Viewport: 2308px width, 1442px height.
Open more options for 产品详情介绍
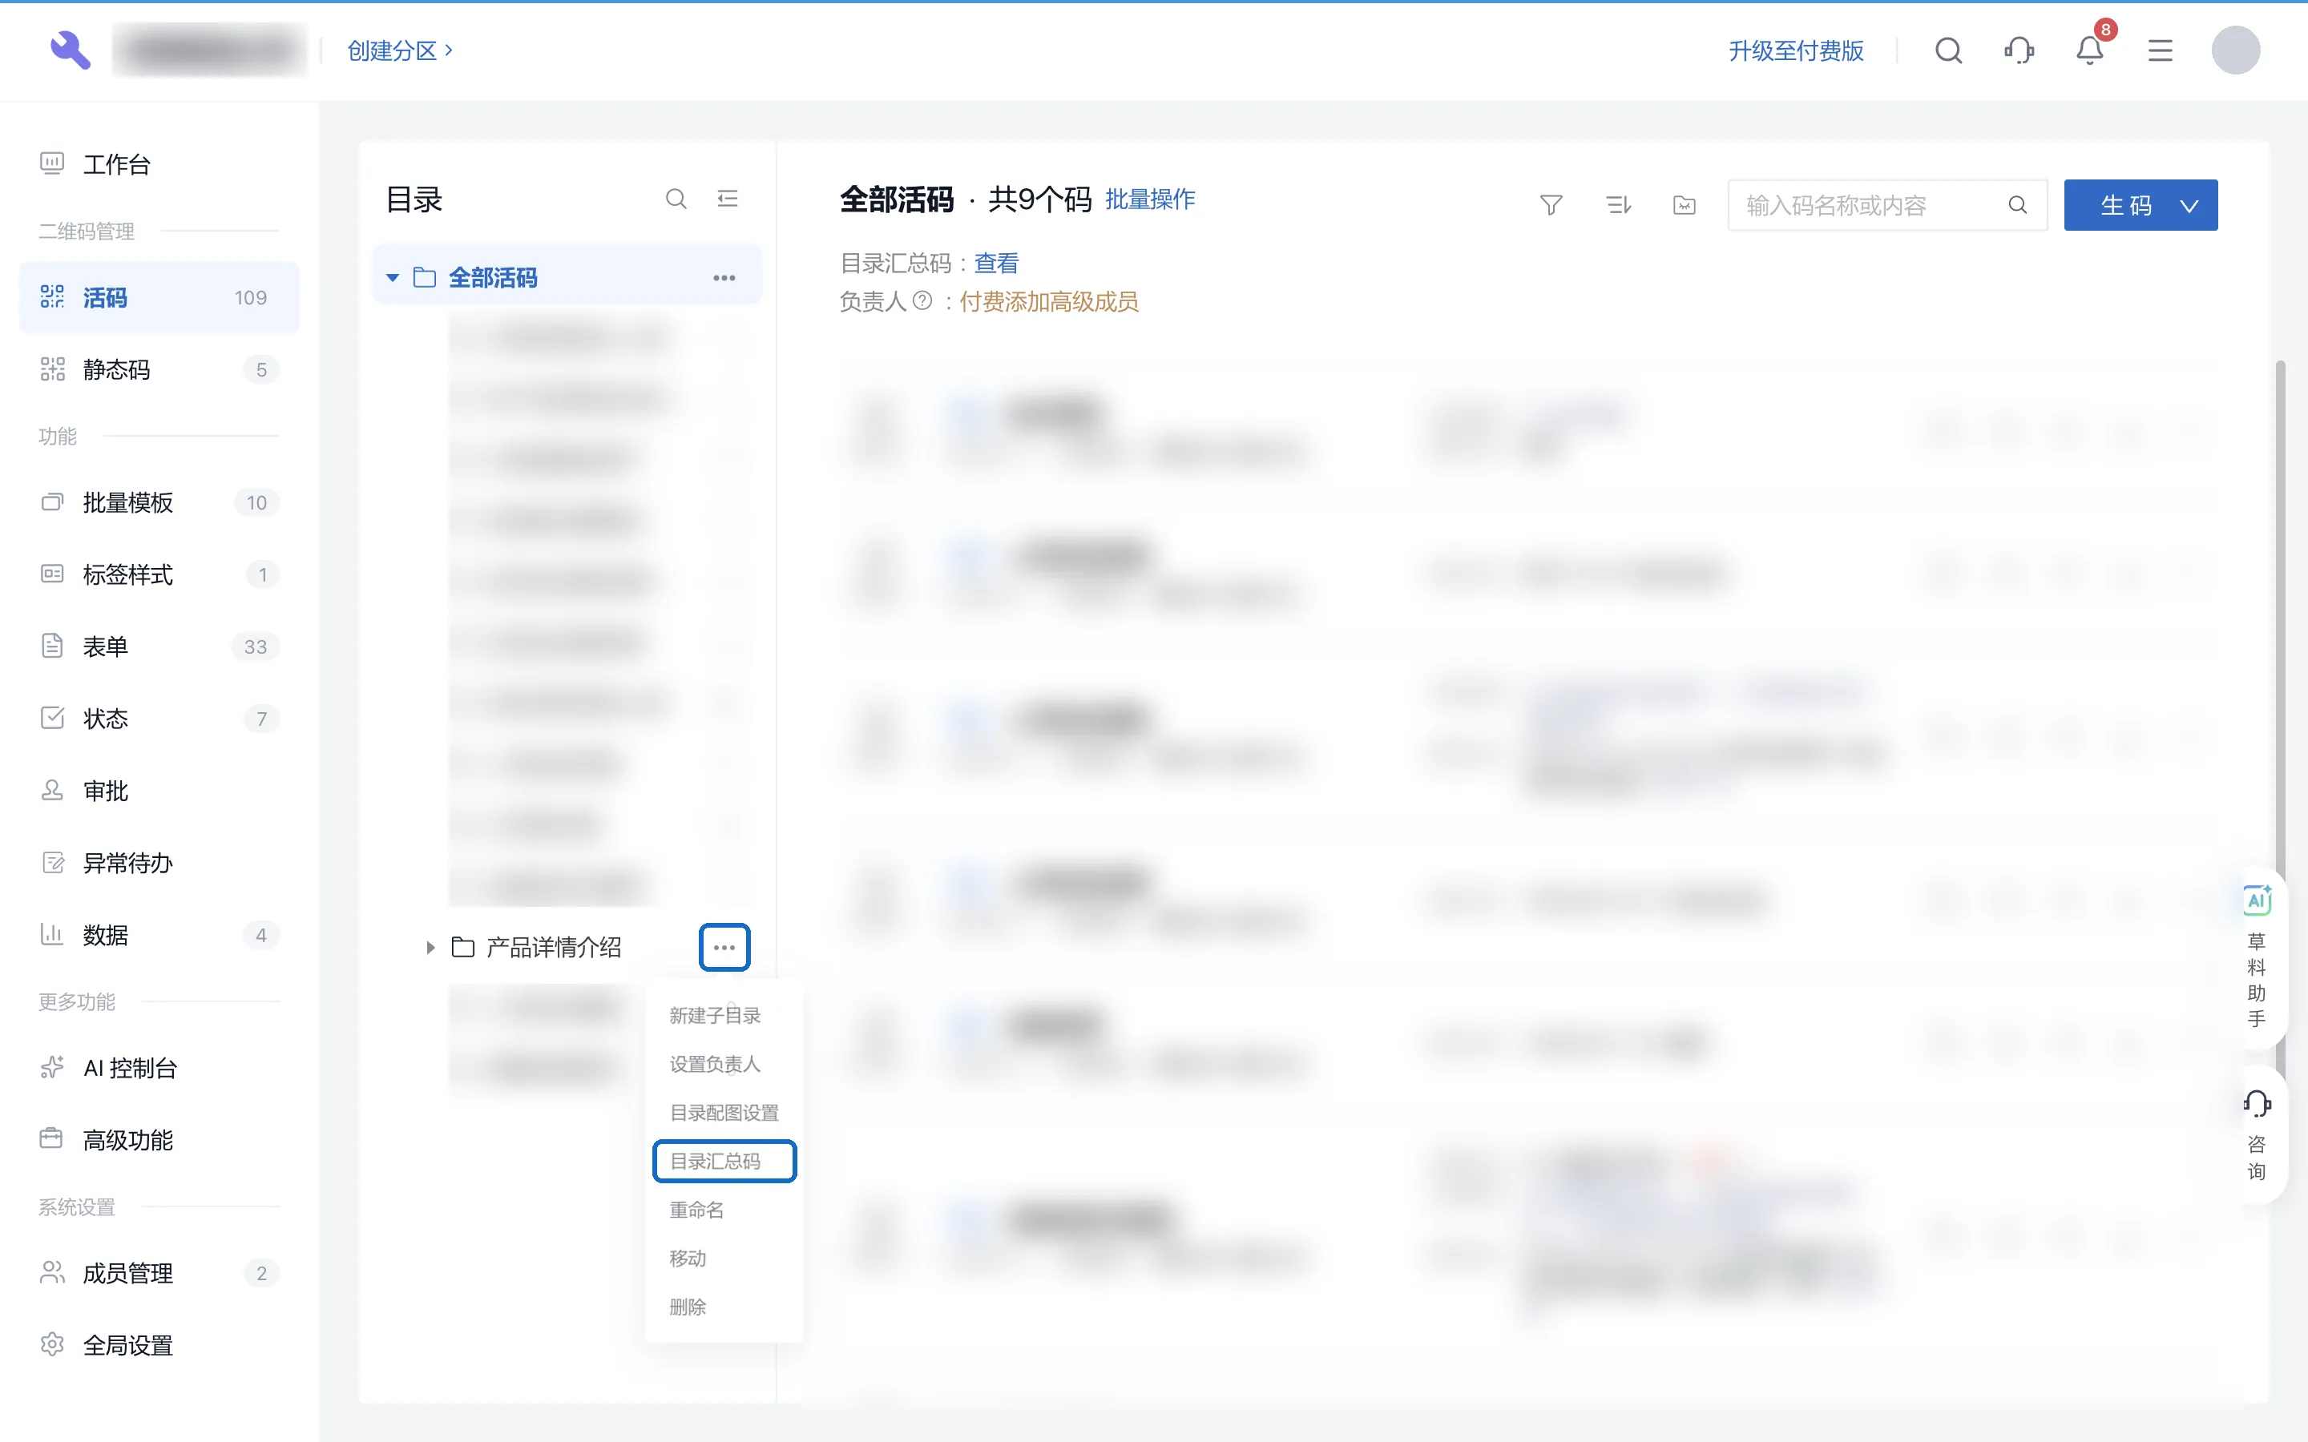724,947
